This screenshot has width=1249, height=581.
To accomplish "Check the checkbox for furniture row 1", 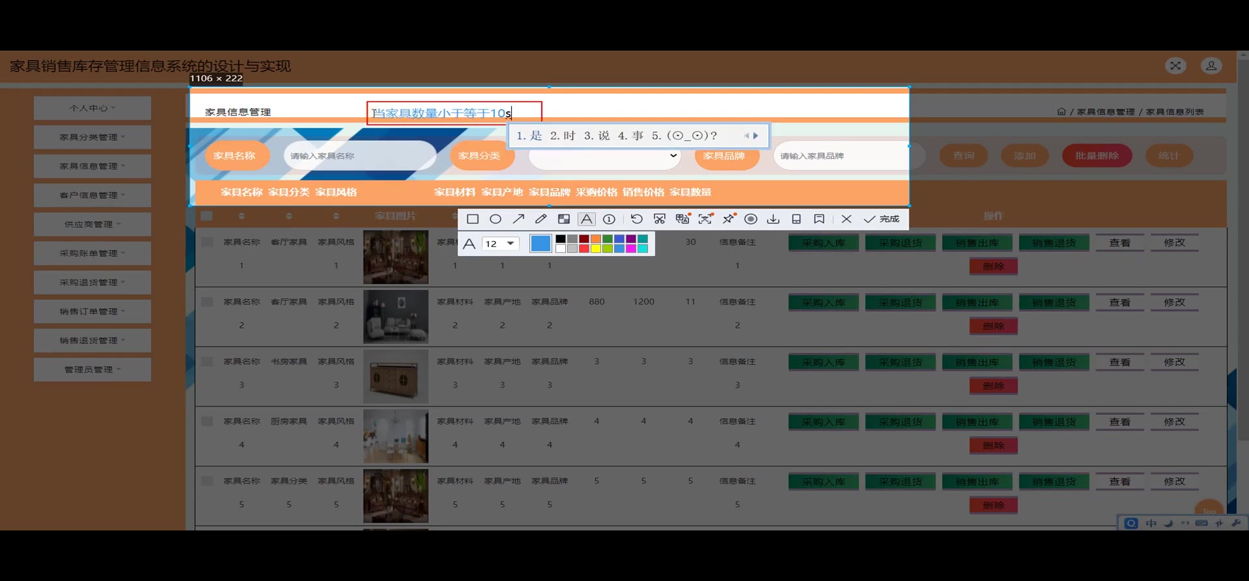I will pyautogui.click(x=207, y=242).
